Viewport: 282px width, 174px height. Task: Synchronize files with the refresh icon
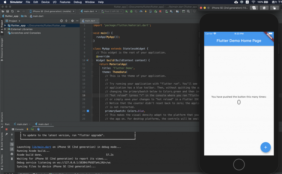[12, 11]
